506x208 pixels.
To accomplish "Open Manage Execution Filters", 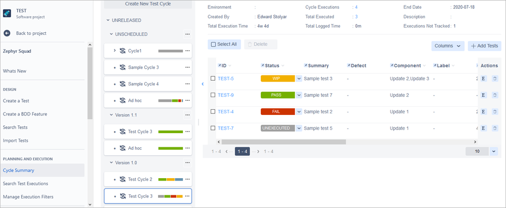I will 28,197.
